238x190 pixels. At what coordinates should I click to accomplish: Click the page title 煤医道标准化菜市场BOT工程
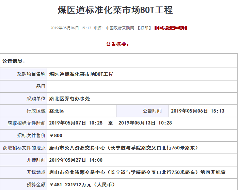115,10
